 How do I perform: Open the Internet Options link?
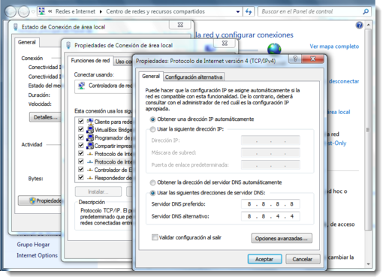[x=37, y=255]
